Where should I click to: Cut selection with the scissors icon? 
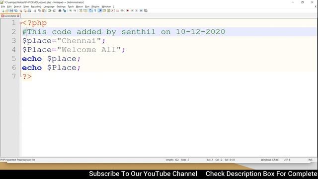pos(35,10)
